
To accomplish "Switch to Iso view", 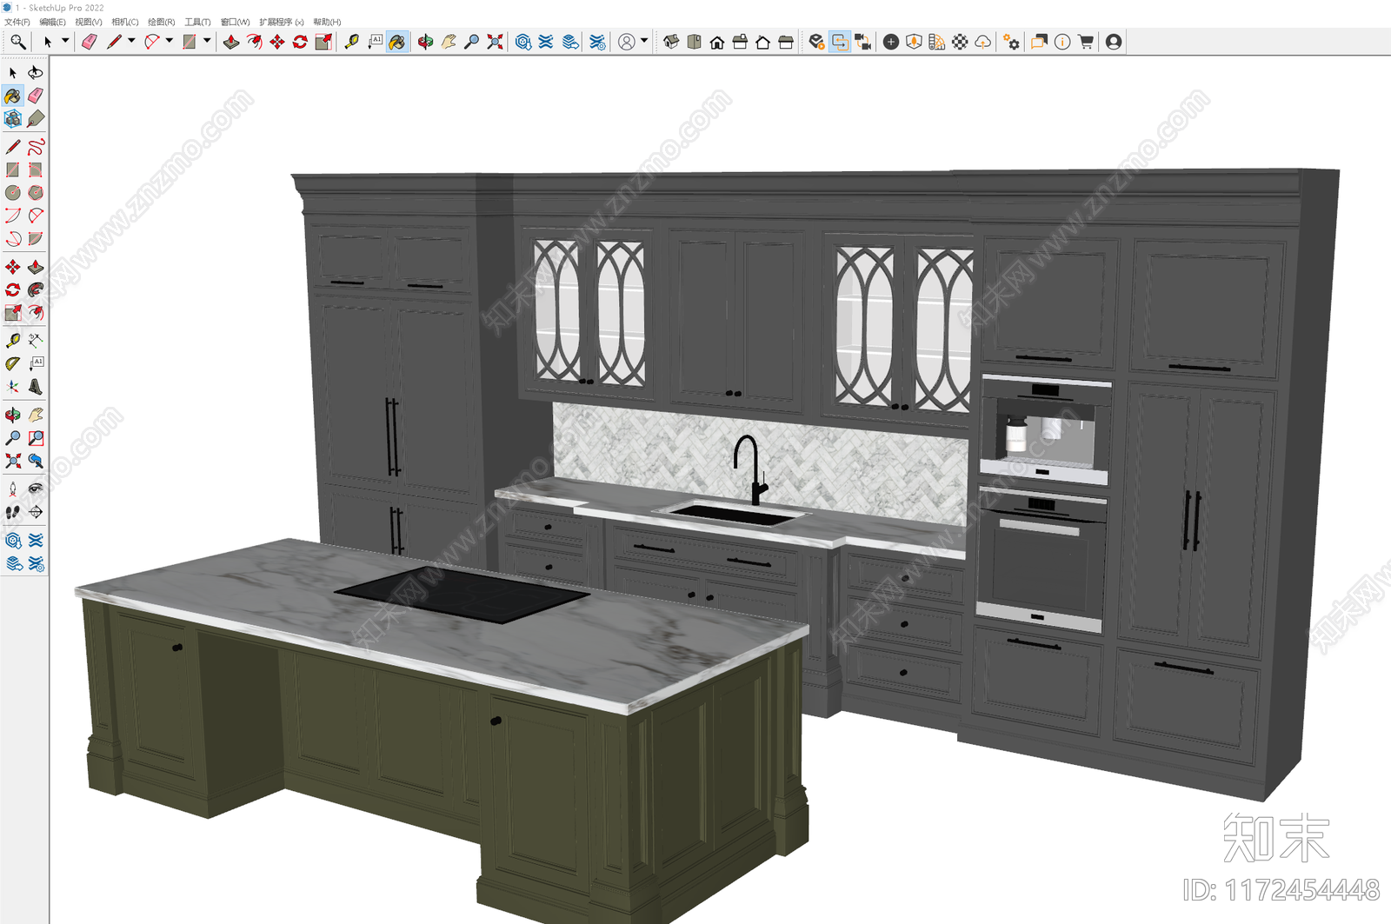I will pyautogui.click(x=671, y=42).
